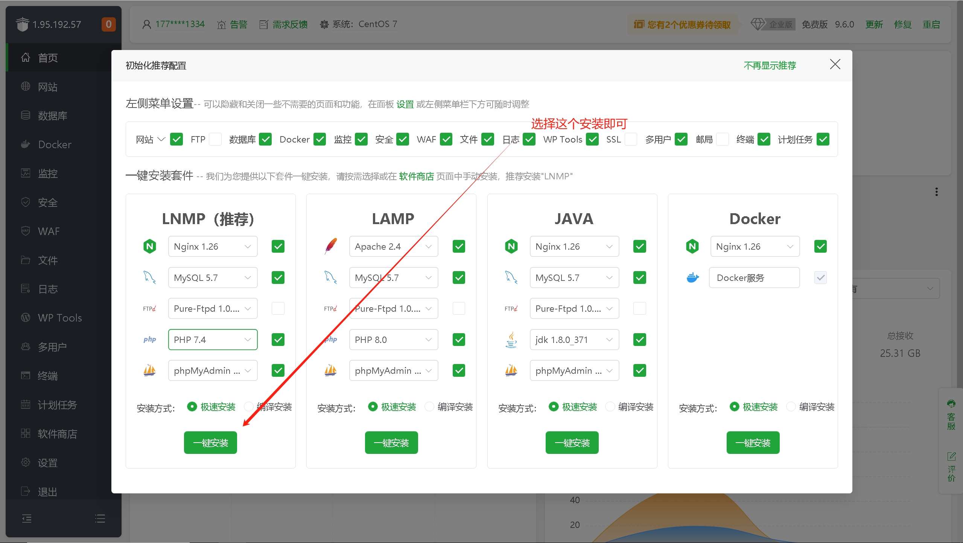963x543 pixels.
Task: Close the recommended configuration dialog
Action: tap(835, 65)
